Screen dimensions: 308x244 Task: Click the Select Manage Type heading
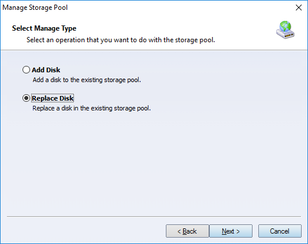tap(44, 28)
